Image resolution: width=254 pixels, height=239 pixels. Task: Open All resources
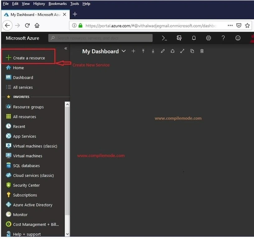(21, 117)
